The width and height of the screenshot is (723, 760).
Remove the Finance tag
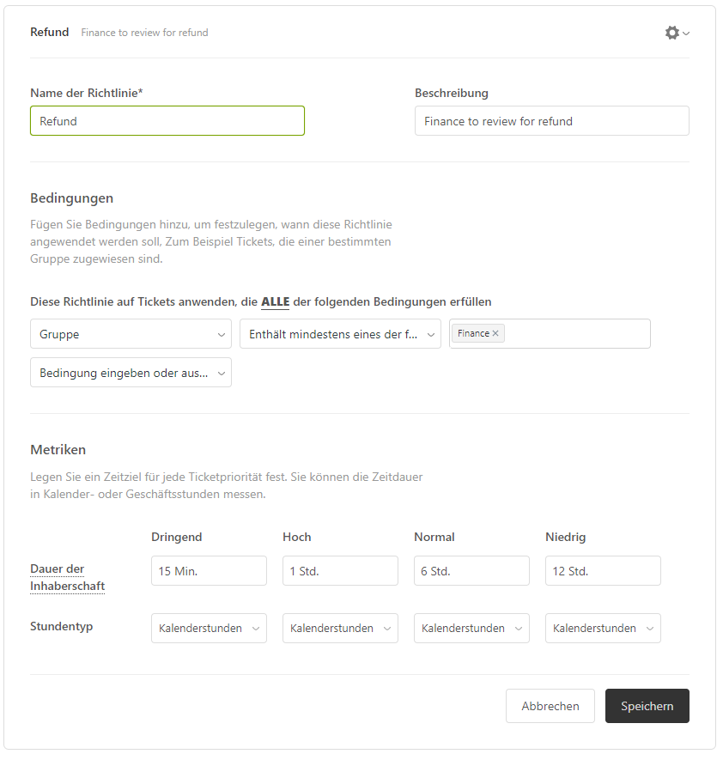[x=495, y=333]
